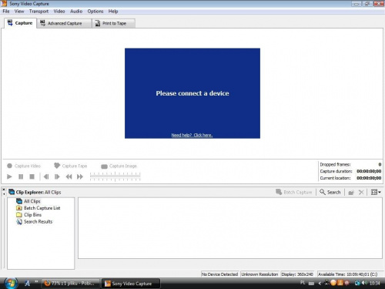Image resolution: width=385 pixels, height=289 pixels.
Task: Click the Capture Image button
Action: (119, 166)
